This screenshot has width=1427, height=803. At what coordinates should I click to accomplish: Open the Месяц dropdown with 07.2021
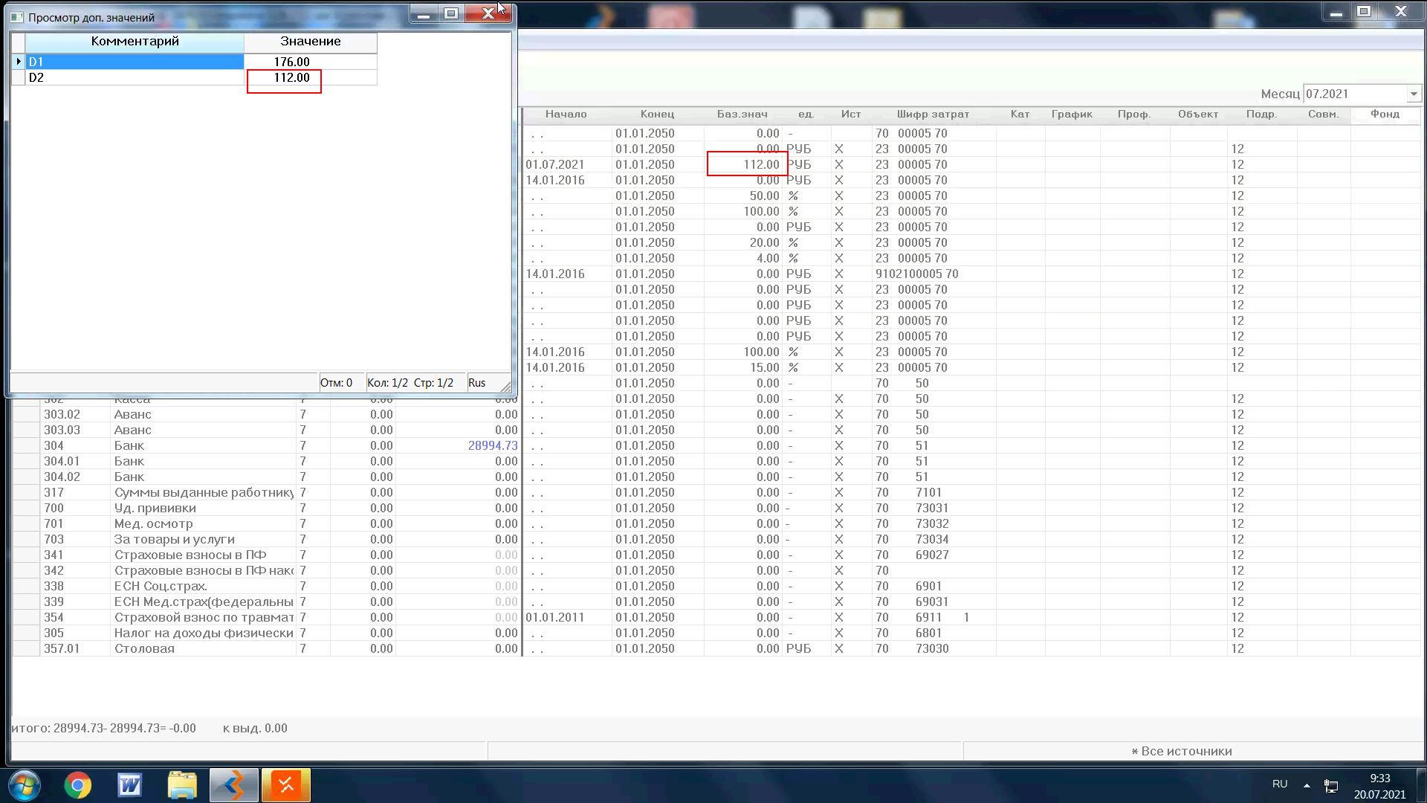click(x=1413, y=94)
